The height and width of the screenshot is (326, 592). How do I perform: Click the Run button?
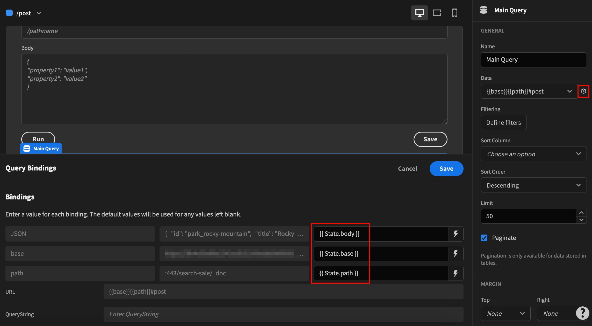tap(38, 139)
